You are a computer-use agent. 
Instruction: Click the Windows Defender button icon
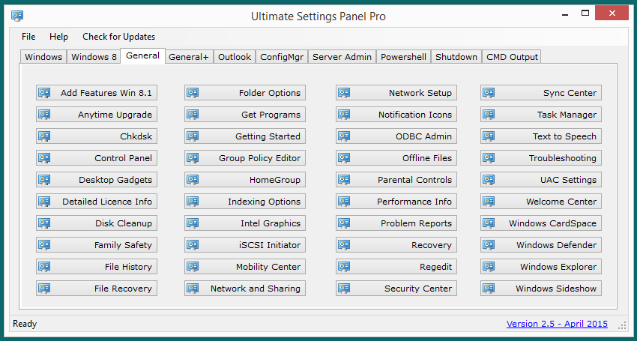coord(489,245)
